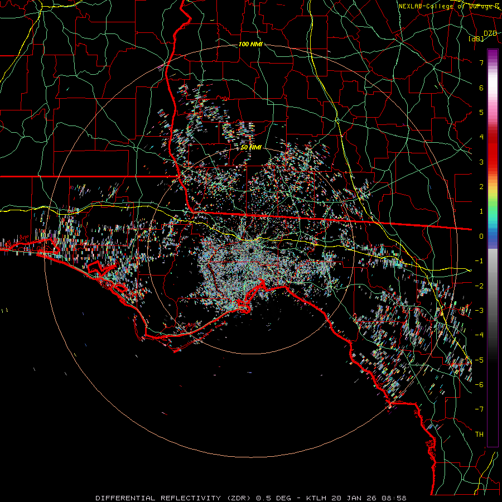Image resolution: width=502 pixels, height=502 pixels.
Task: Click the -4 dB tick label on colorbar
Action: (x=479, y=335)
